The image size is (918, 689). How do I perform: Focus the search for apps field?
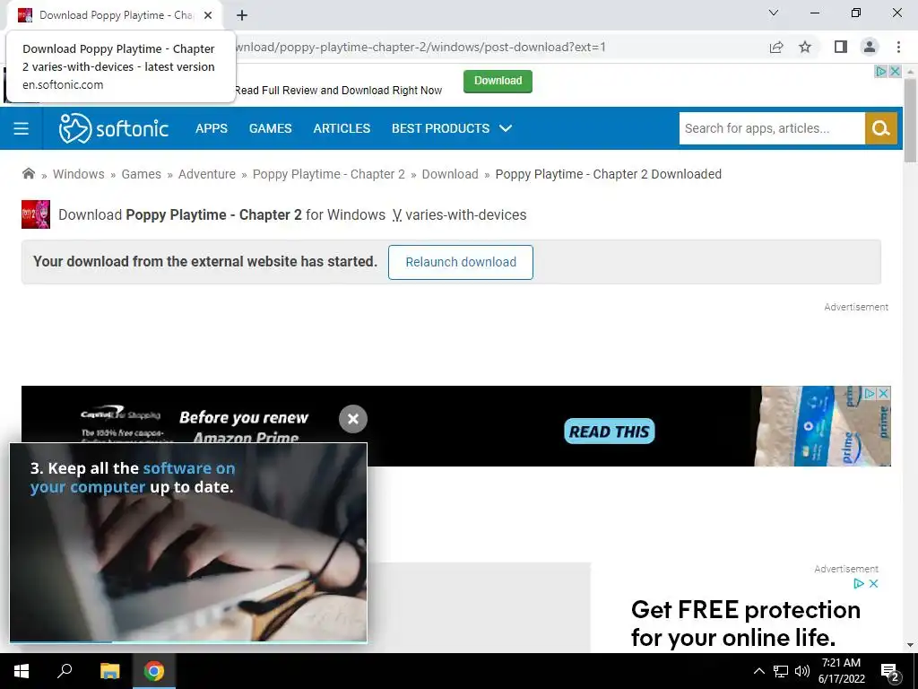(772, 128)
